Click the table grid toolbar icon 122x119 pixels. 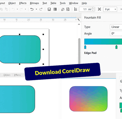[55, 9]
